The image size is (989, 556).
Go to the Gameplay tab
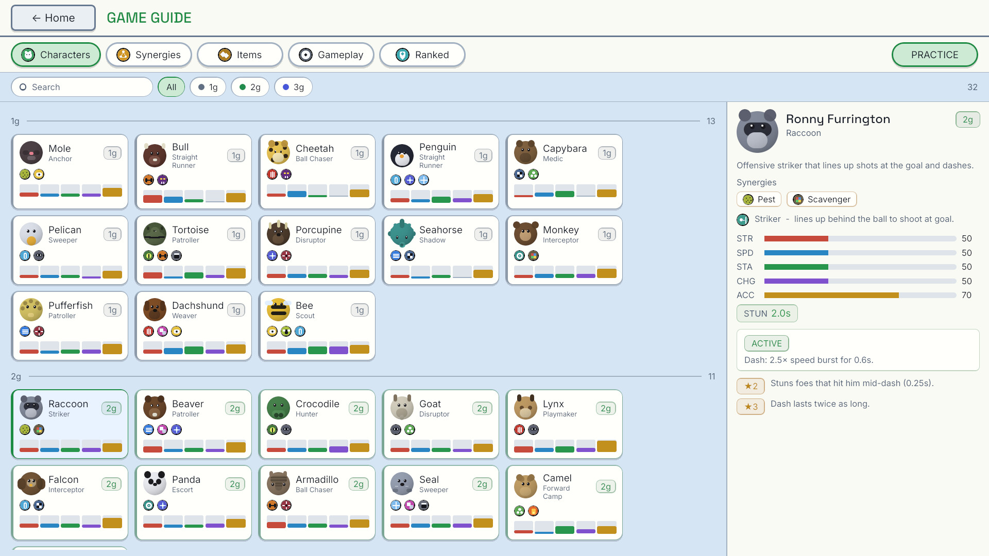[331, 55]
